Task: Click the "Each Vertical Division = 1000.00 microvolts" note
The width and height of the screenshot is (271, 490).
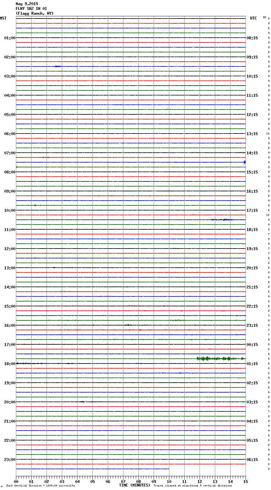Action: [40, 486]
